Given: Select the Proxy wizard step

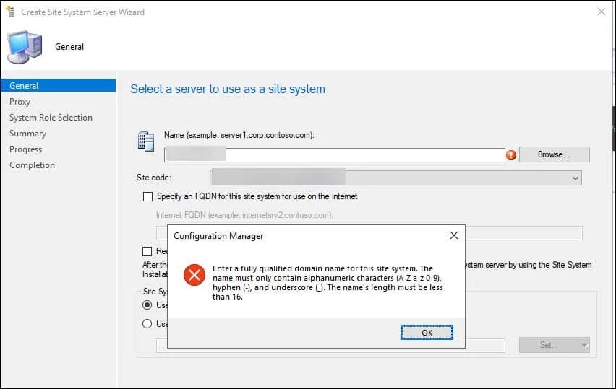Looking at the screenshot, I should pos(20,102).
